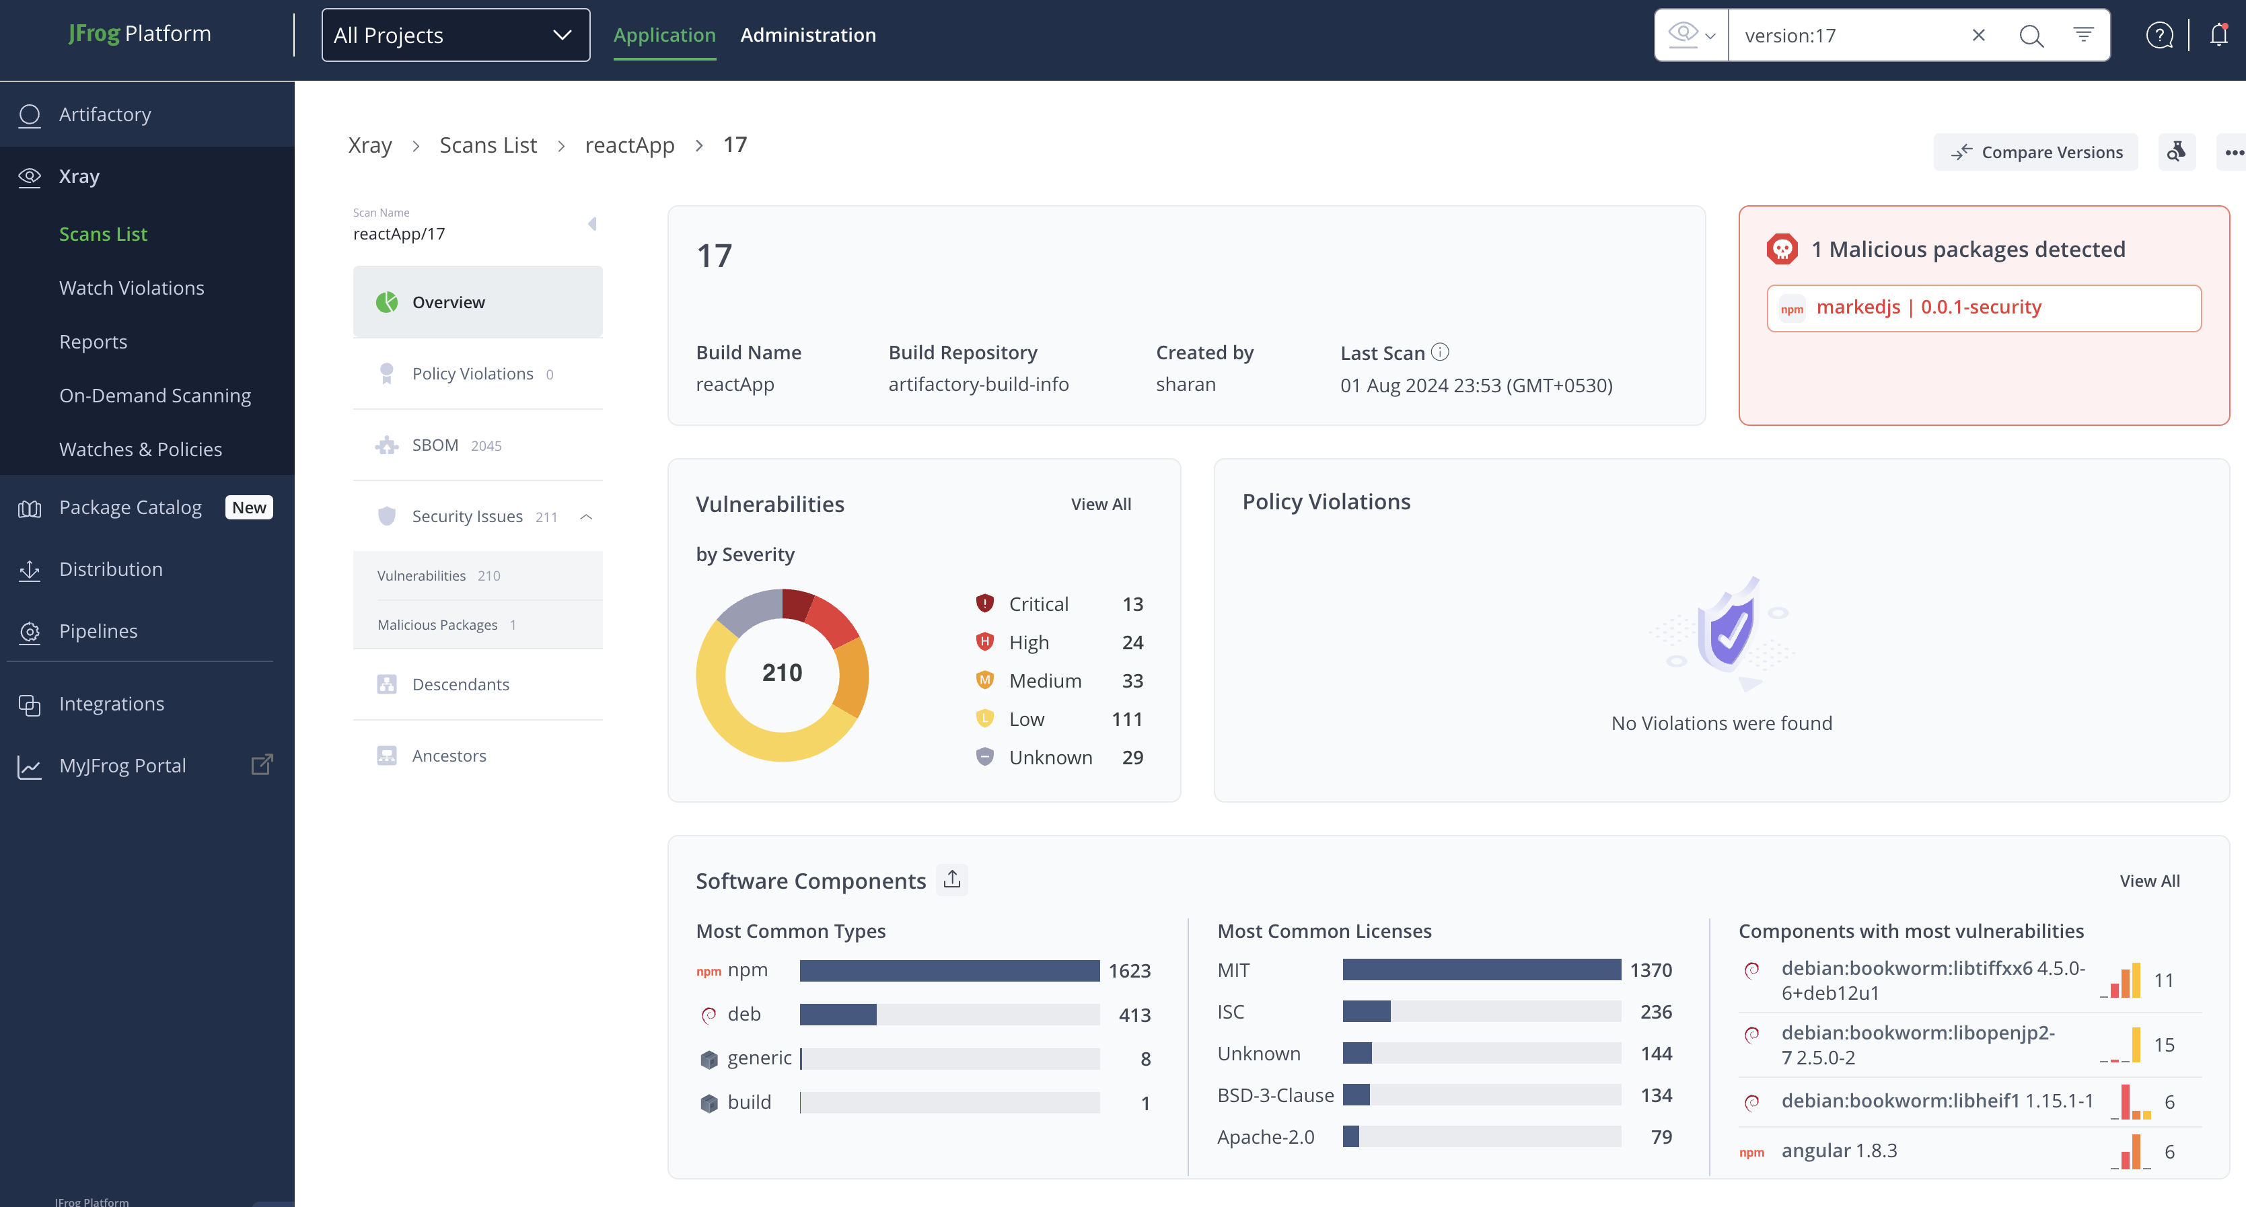Click the Compare Versions button
Image resolution: width=2246 pixels, height=1207 pixels.
[2036, 152]
